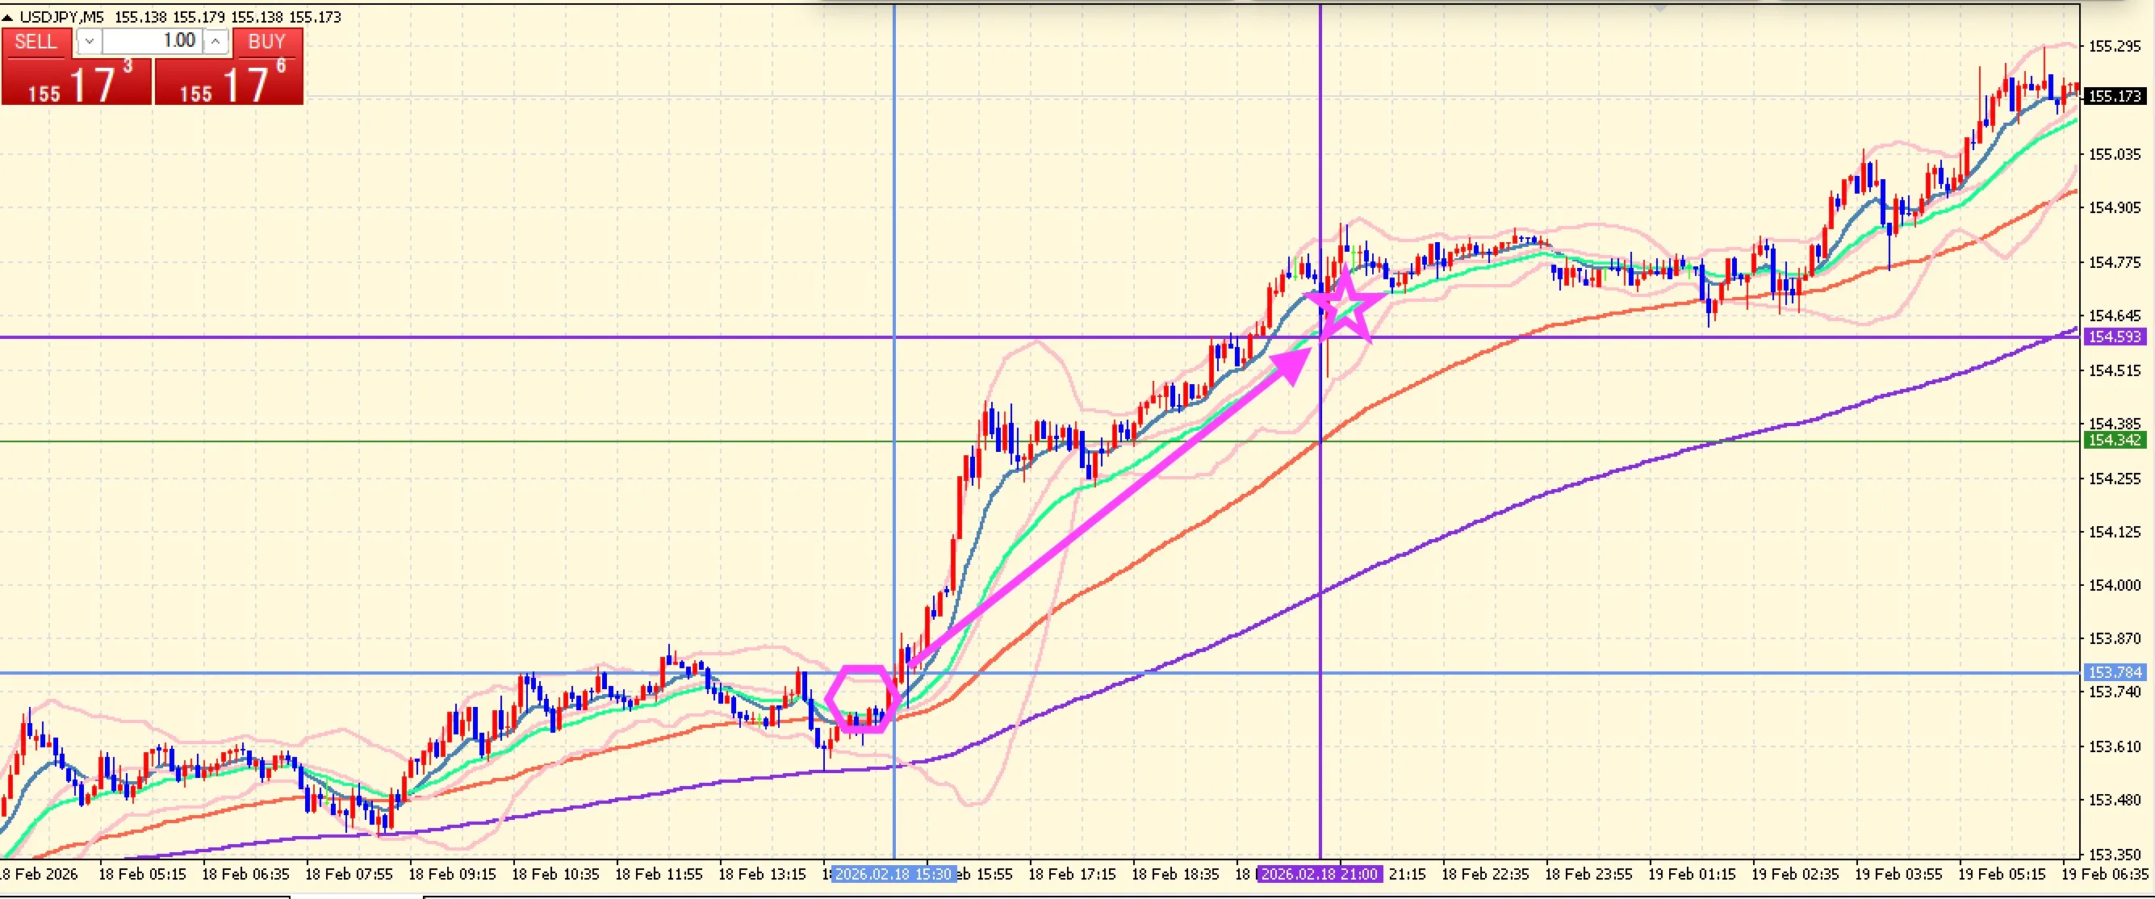Screen dimensions: 2155x899
Task: Click the pink arrow head drawing
Action: (1292, 364)
